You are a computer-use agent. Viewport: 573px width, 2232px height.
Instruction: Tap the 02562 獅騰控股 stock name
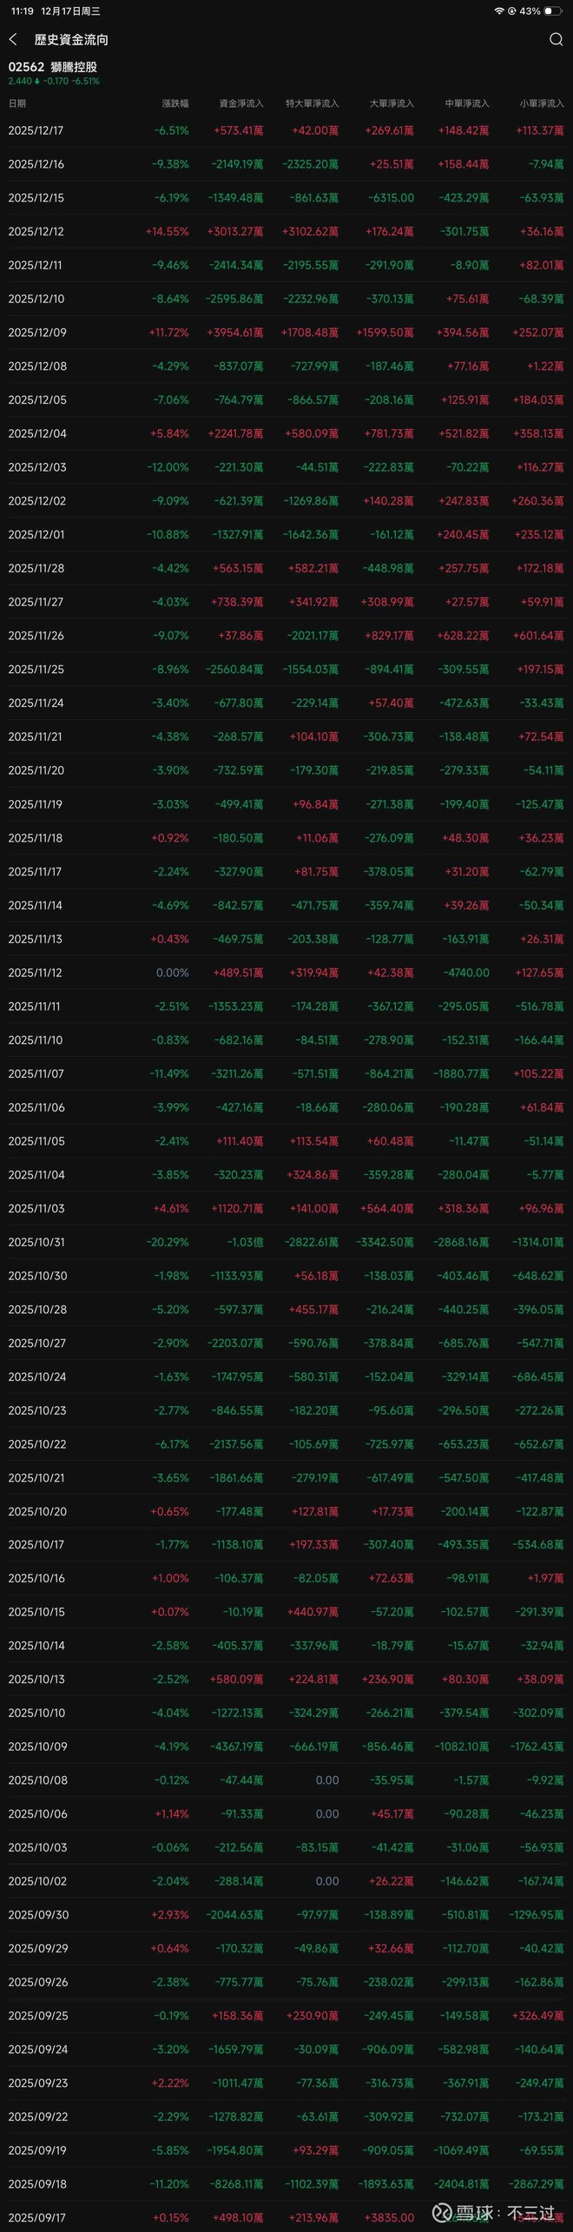[x=53, y=67]
